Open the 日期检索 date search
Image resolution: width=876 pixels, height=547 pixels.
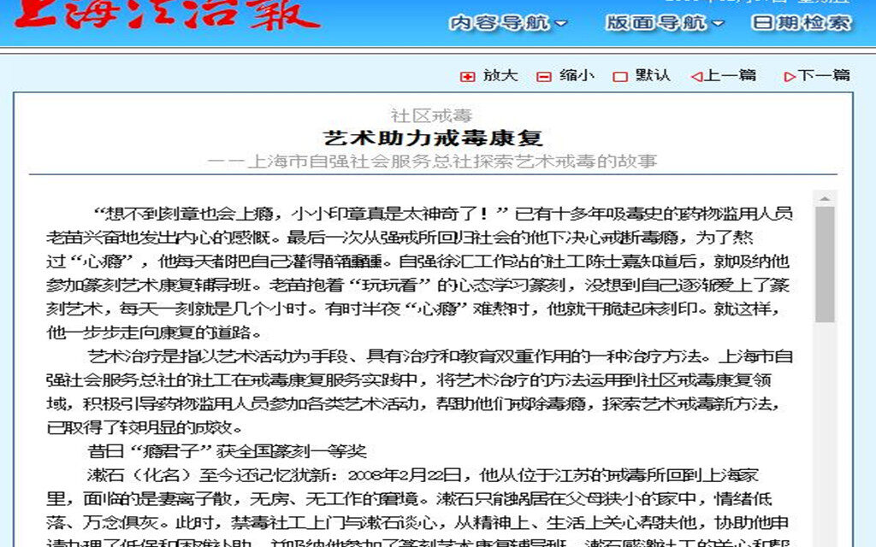coord(802,23)
